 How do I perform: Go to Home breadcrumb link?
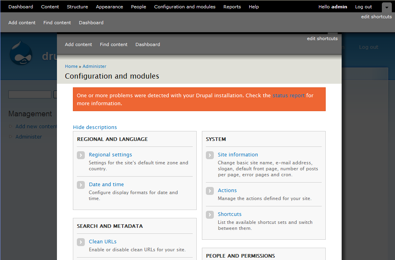pos(71,66)
